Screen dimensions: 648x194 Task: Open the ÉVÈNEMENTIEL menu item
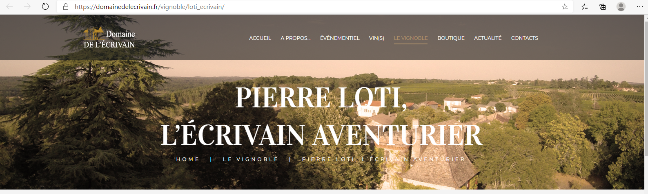[x=340, y=38]
